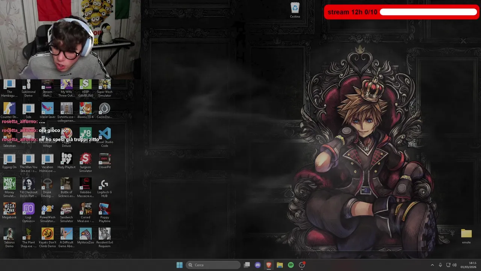Select the Egging On shortcut
Image resolution: width=481 pixels, height=271 pixels.
pyautogui.click(x=9, y=161)
